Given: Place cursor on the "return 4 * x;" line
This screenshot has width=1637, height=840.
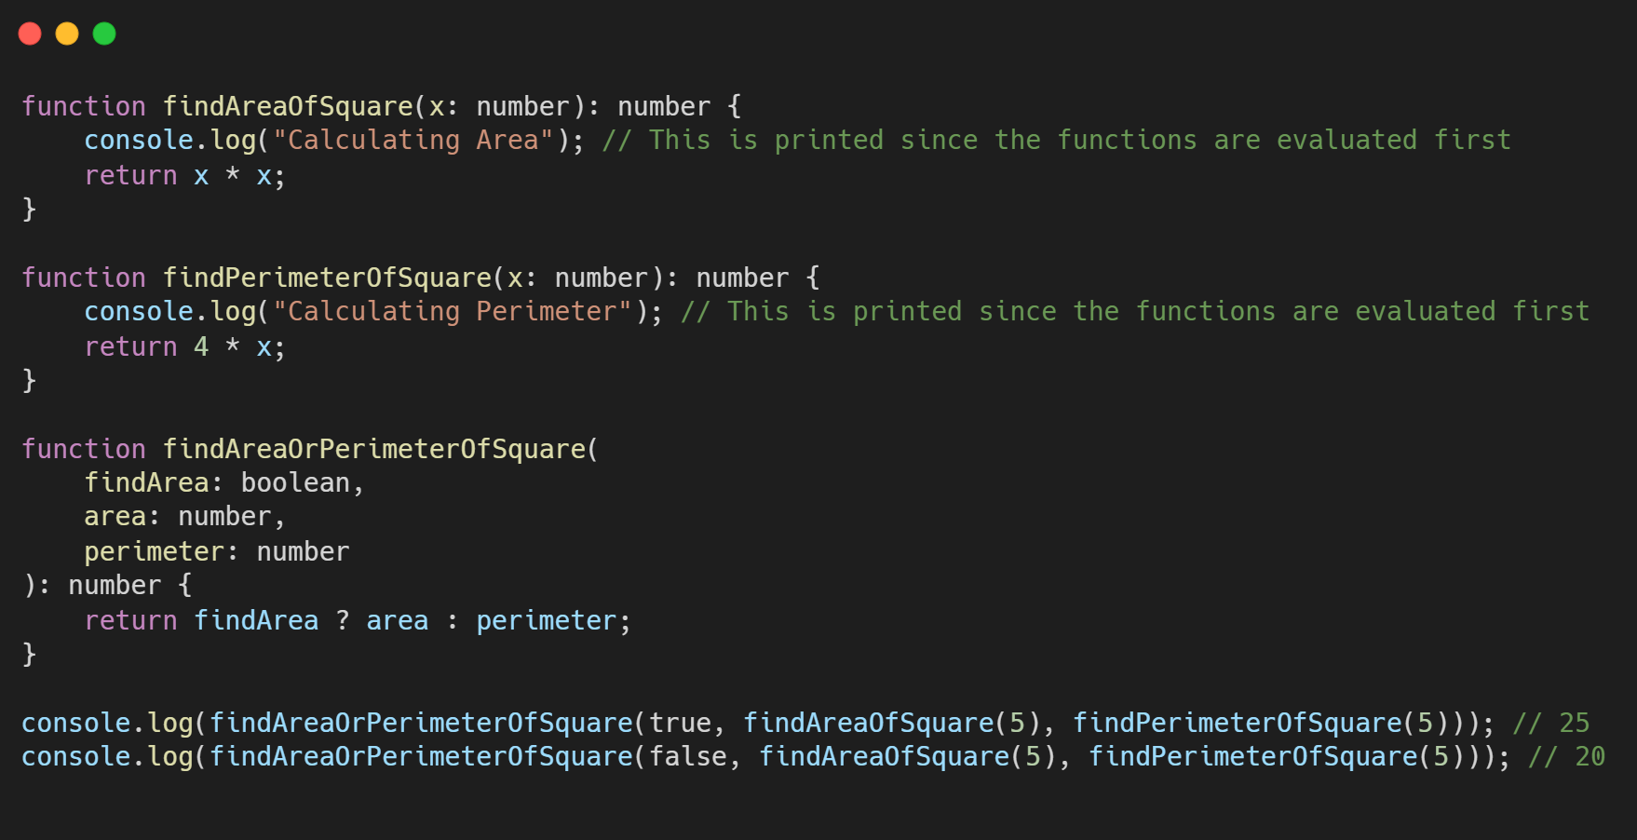Looking at the screenshot, I should tap(184, 347).
